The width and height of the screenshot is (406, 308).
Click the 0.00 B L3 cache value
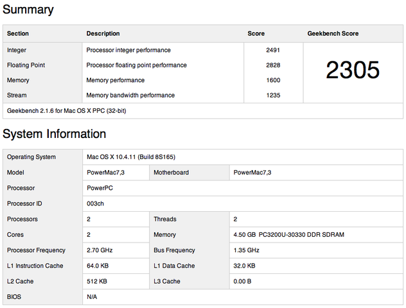point(242,281)
